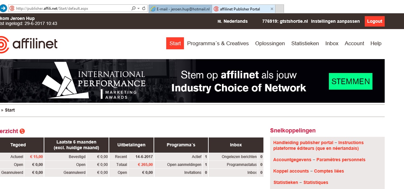Click the Inbox table column header
This screenshot has height=189, width=404.
click(236, 145)
